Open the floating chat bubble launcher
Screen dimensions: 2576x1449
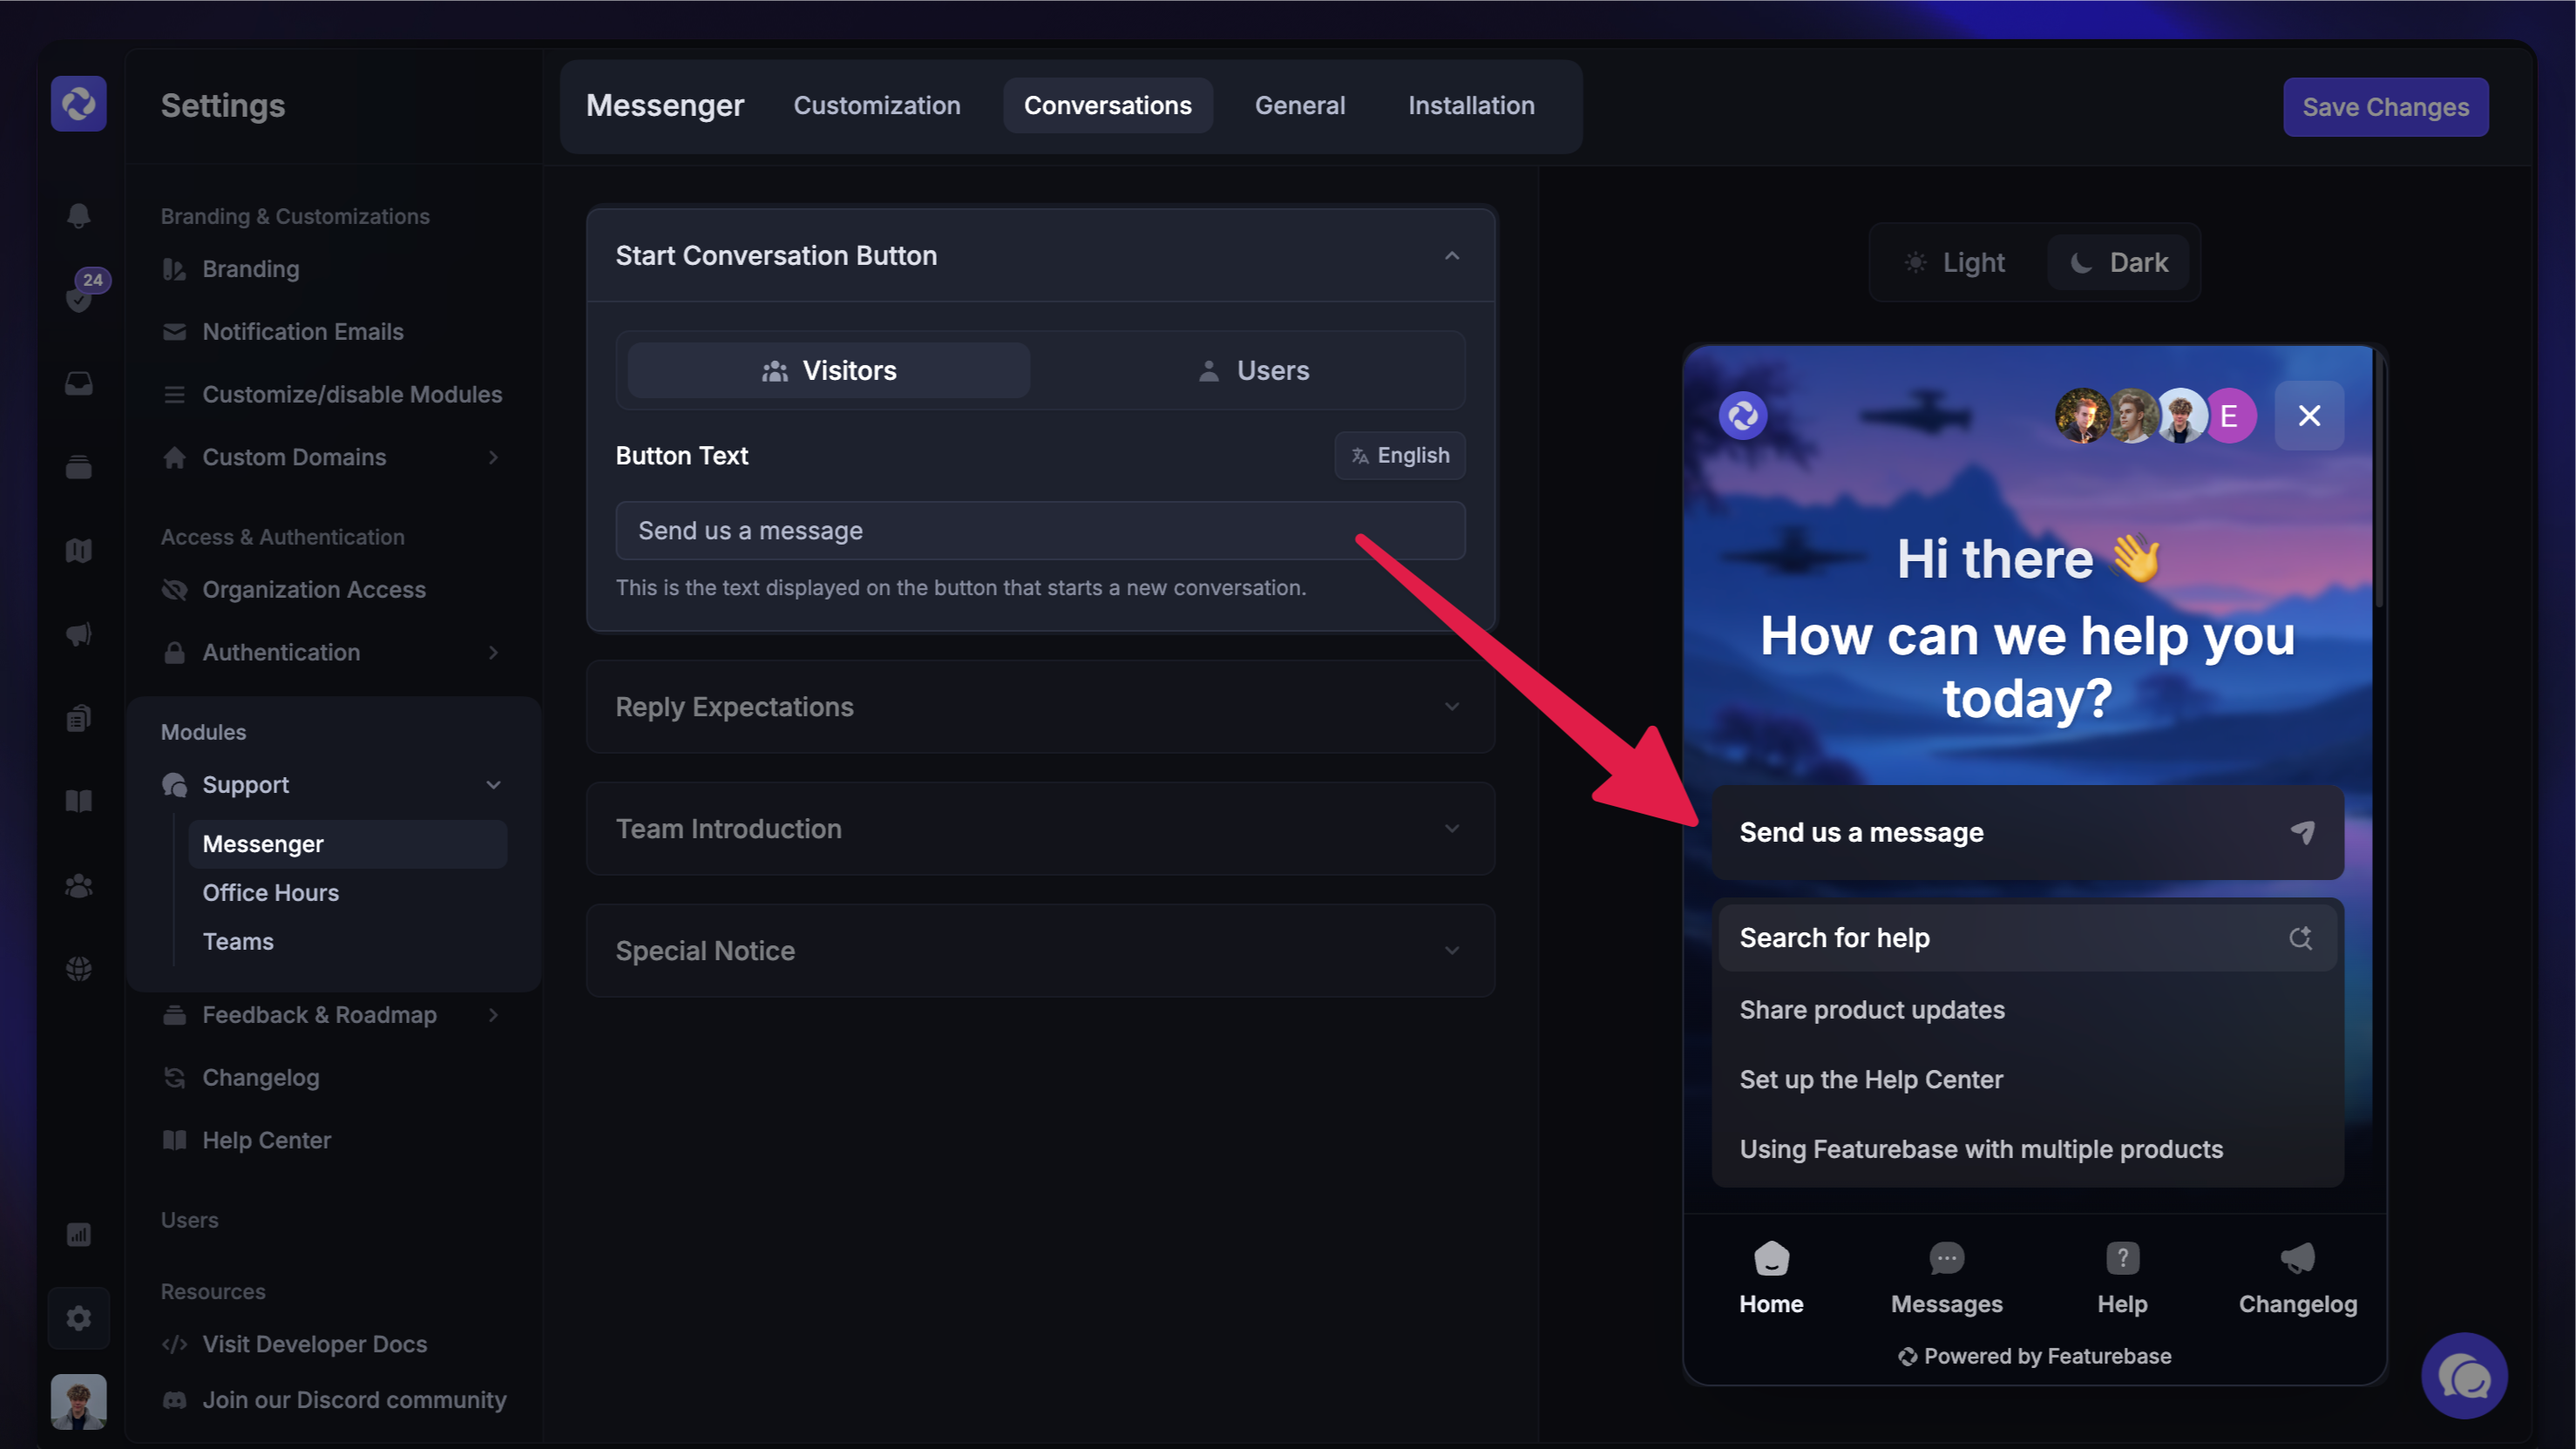[2464, 1376]
